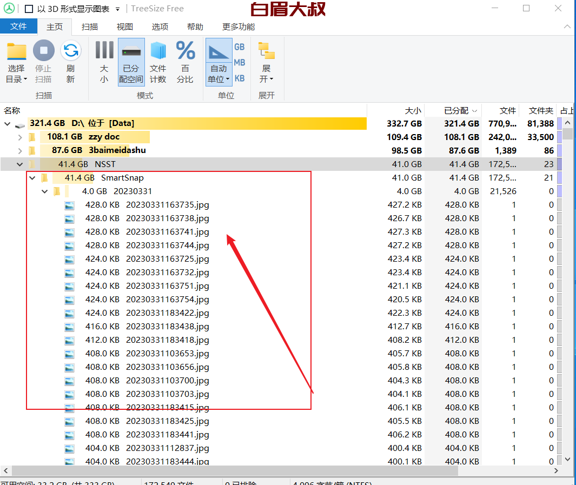Open the quick access toolbar dropdown arrow
Image resolution: width=576 pixels, height=485 pixels.
coord(117,9)
